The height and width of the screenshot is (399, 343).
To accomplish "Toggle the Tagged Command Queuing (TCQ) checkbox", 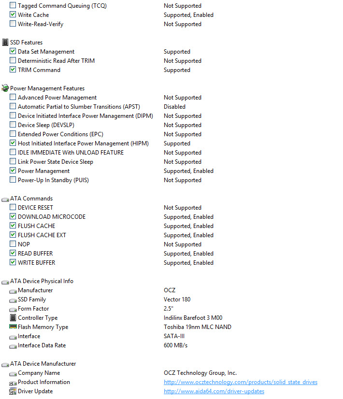I will [13, 5].
